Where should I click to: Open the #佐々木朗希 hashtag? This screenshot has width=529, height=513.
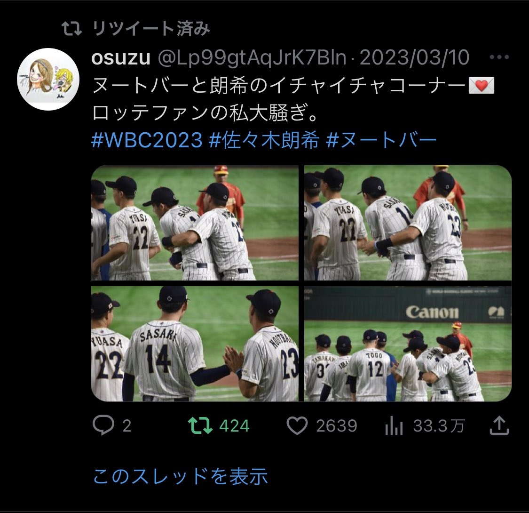264,140
